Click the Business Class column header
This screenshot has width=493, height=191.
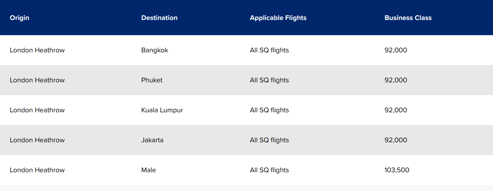click(x=408, y=18)
